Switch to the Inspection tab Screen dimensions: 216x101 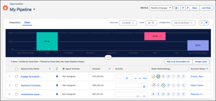point(15,22)
